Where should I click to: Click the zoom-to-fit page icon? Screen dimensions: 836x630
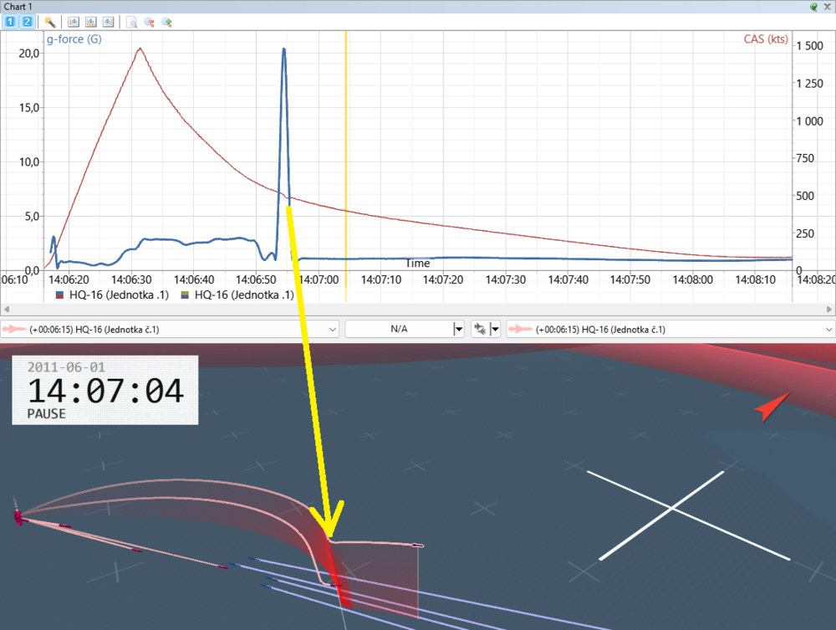coord(132,22)
